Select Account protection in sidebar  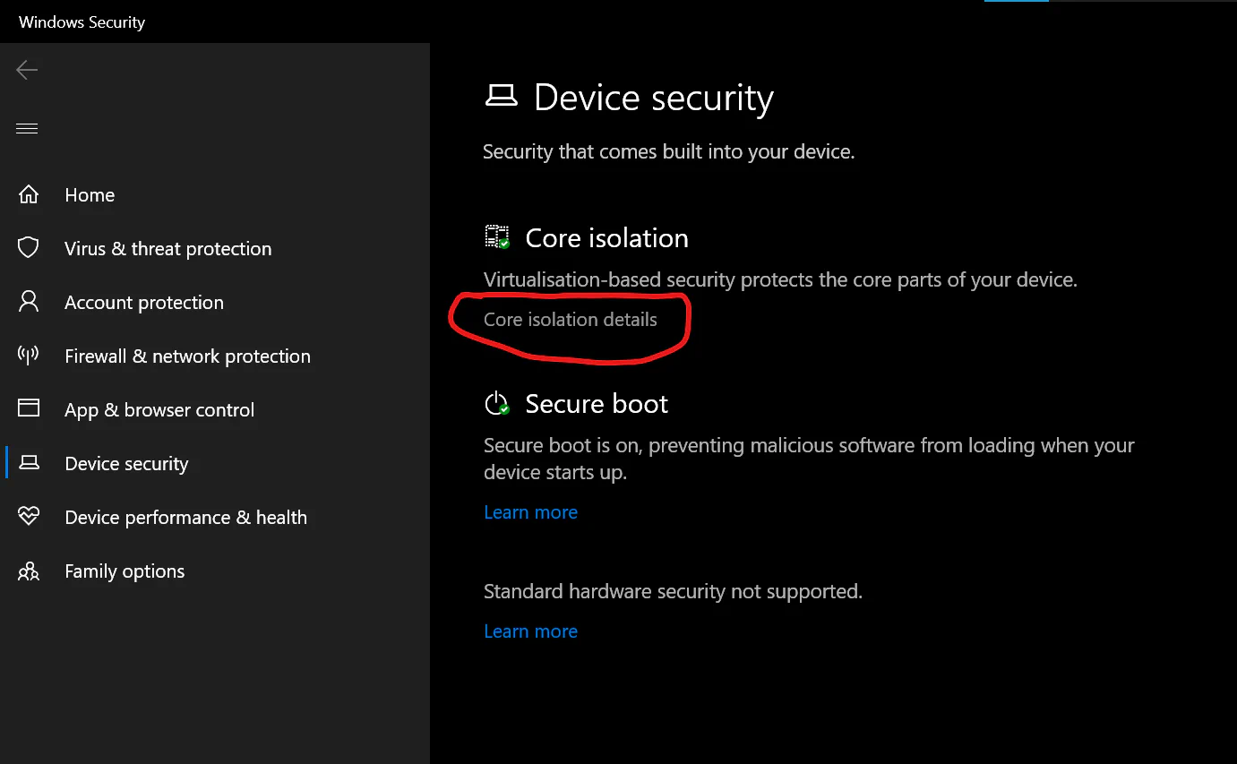(144, 303)
